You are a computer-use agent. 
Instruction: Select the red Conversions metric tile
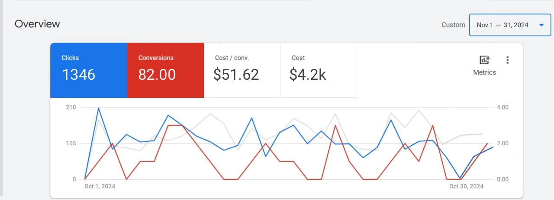point(165,70)
